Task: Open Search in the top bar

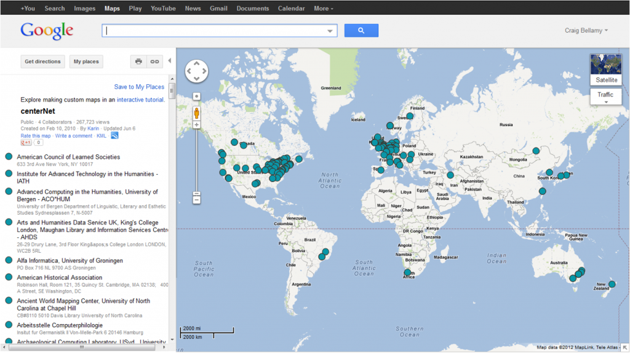Action: [55, 9]
